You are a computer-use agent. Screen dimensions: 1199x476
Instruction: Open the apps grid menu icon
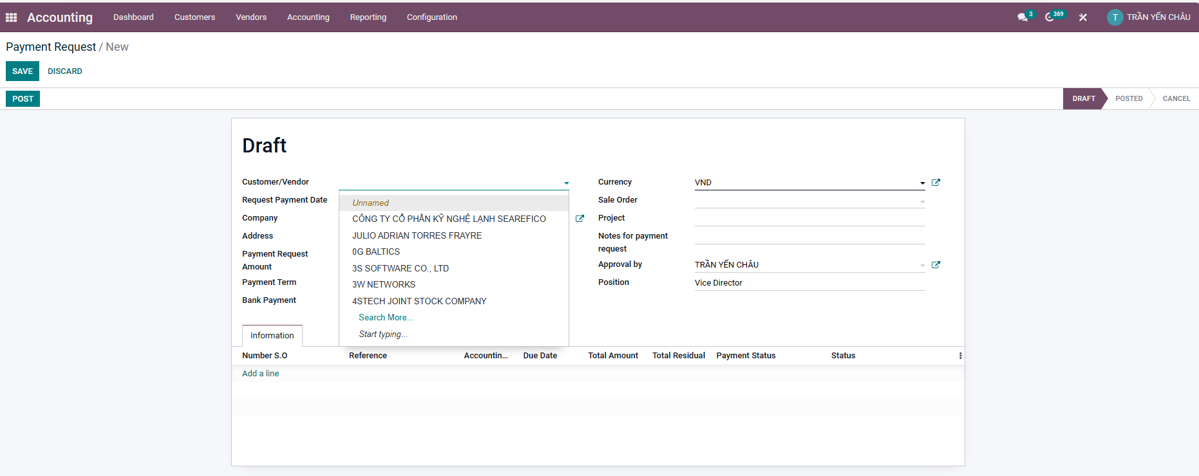pyautogui.click(x=11, y=17)
